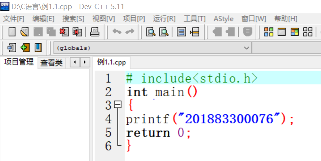Click the '# include<stdio.h>' code line
Viewport: 321px width, 161px height.
click(191, 78)
